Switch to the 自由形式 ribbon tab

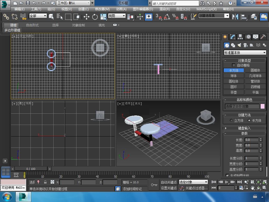[32, 25]
